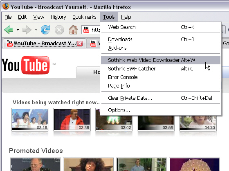Click the Forward arrow navigation icon
229x171 pixels.
click(x=27, y=30)
